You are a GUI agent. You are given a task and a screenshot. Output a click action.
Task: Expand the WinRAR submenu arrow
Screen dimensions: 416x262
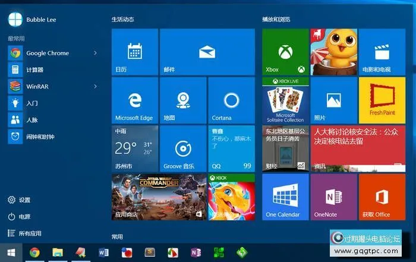tap(95, 86)
